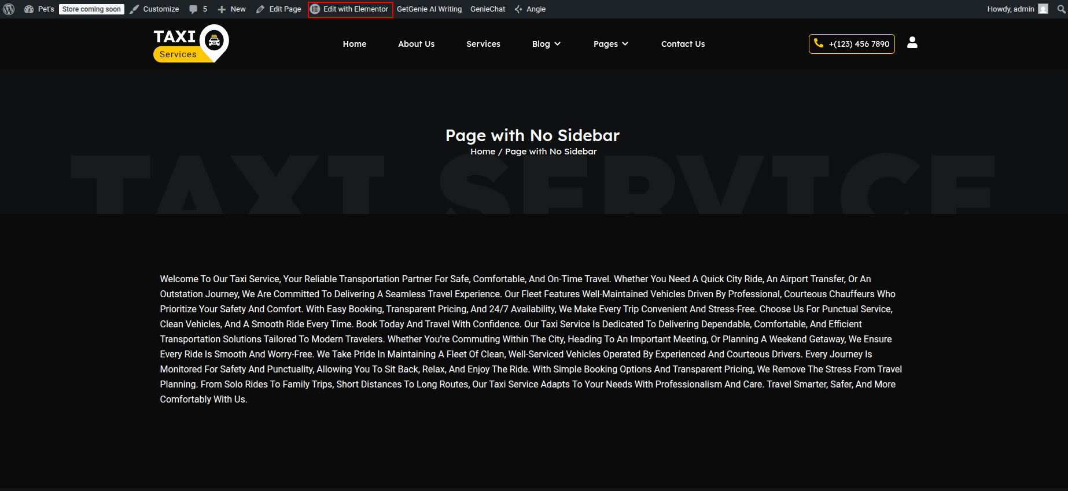Click the Page with No Sidebar heading
1068x491 pixels.
coord(532,135)
